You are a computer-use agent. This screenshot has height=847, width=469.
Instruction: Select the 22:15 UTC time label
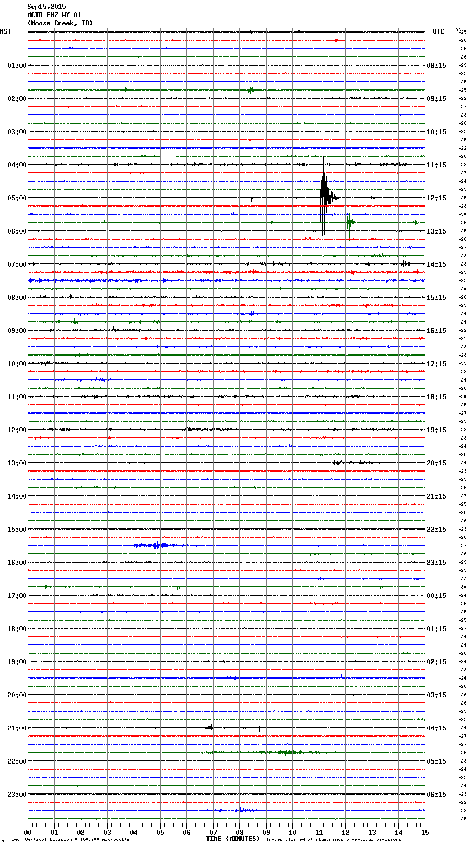(436, 530)
